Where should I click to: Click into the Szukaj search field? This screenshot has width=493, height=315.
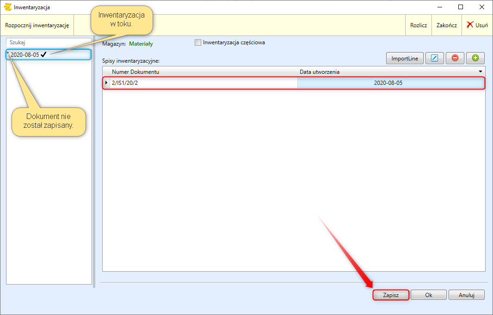click(49, 42)
